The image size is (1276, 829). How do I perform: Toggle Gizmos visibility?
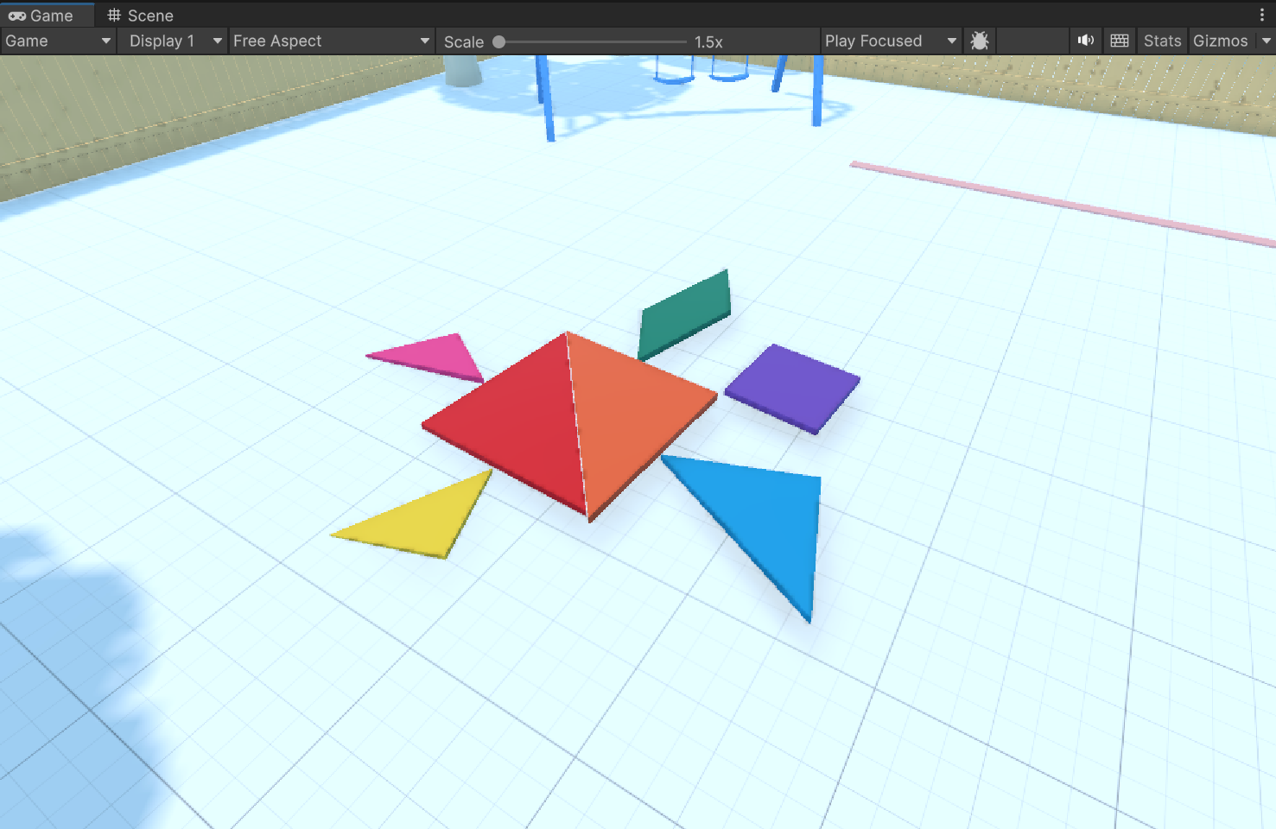tap(1220, 41)
